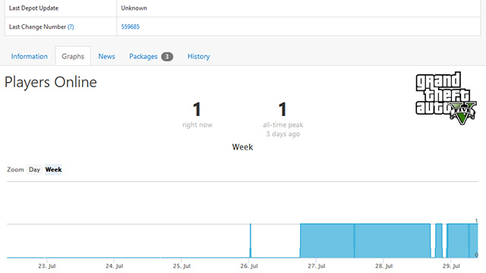Switch to the Graphs tab

pos(73,56)
